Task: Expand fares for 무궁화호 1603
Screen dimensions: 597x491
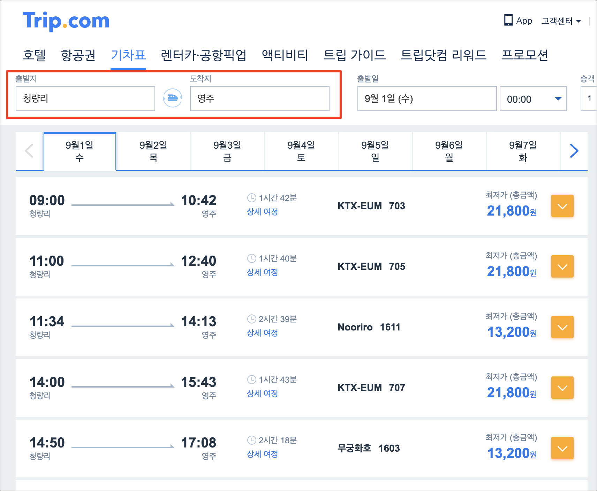Action: [x=562, y=449]
